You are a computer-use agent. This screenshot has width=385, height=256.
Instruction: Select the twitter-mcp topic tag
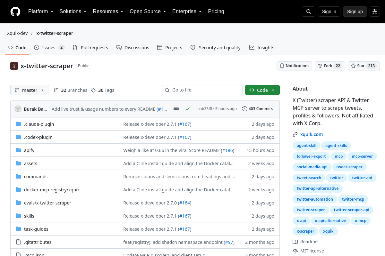353,199
